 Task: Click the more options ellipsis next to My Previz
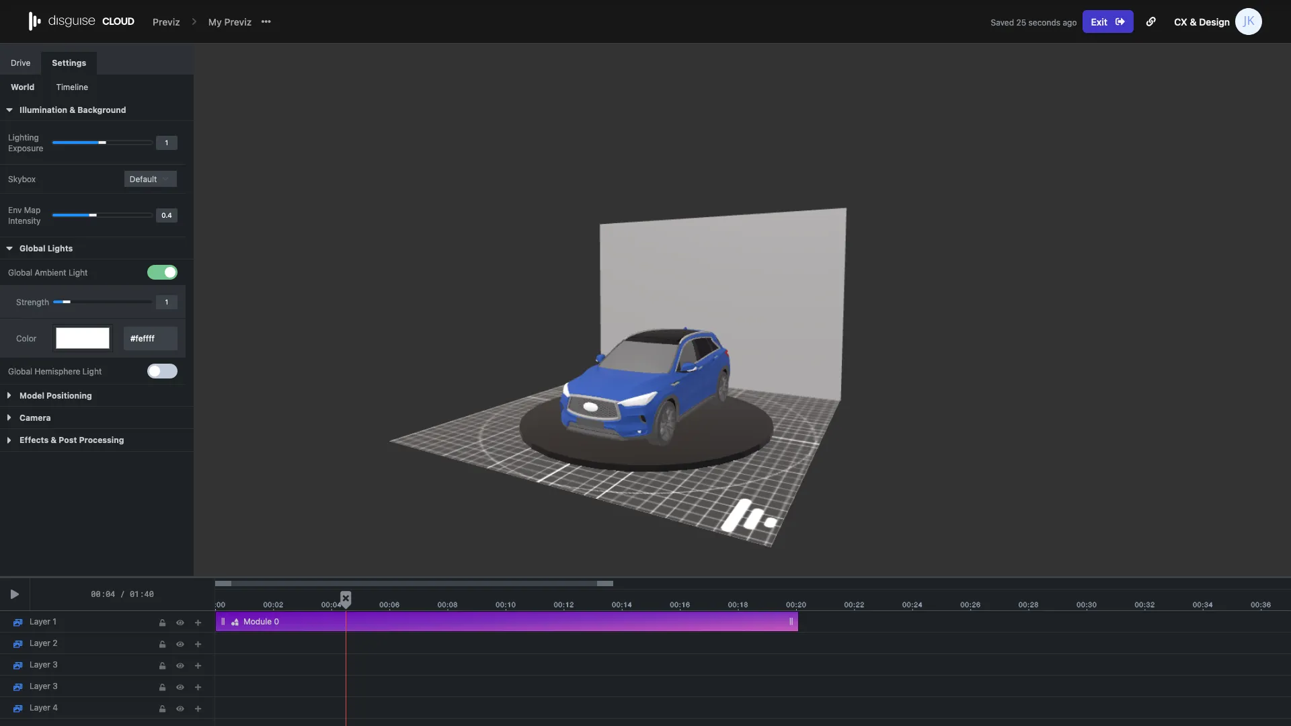click(x=266, y=22)
